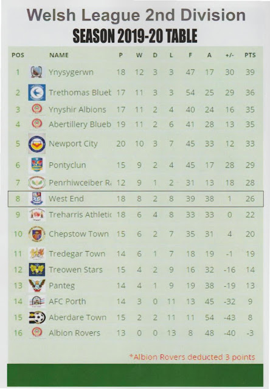The image size is (270, 389).
Task: Click the Penrhiwceiber Rangers oval badge
Action: click(x=36, y=182)
